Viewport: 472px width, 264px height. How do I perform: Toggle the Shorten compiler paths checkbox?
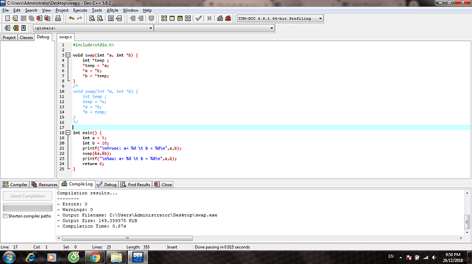point(5,216)
